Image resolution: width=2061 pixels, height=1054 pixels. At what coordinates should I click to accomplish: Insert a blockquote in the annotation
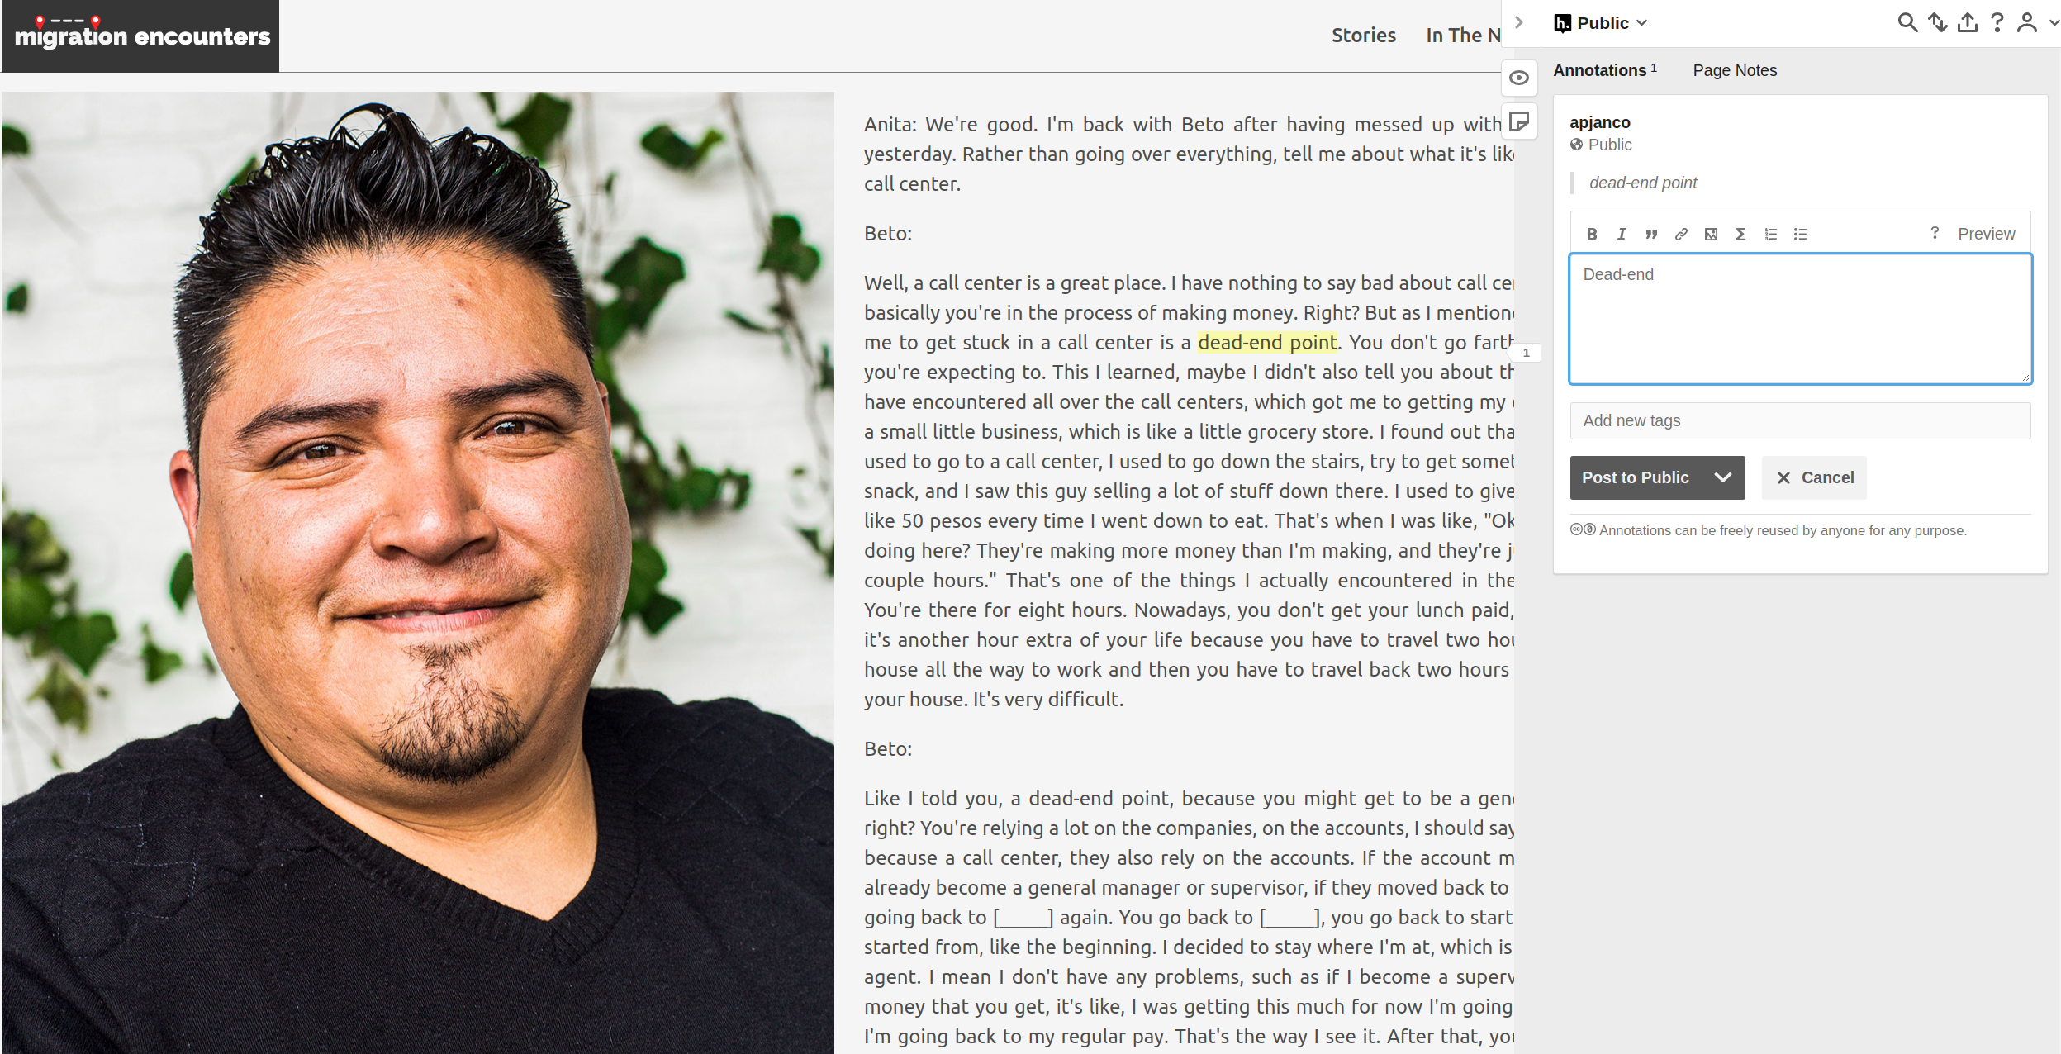pos(1651,235)
